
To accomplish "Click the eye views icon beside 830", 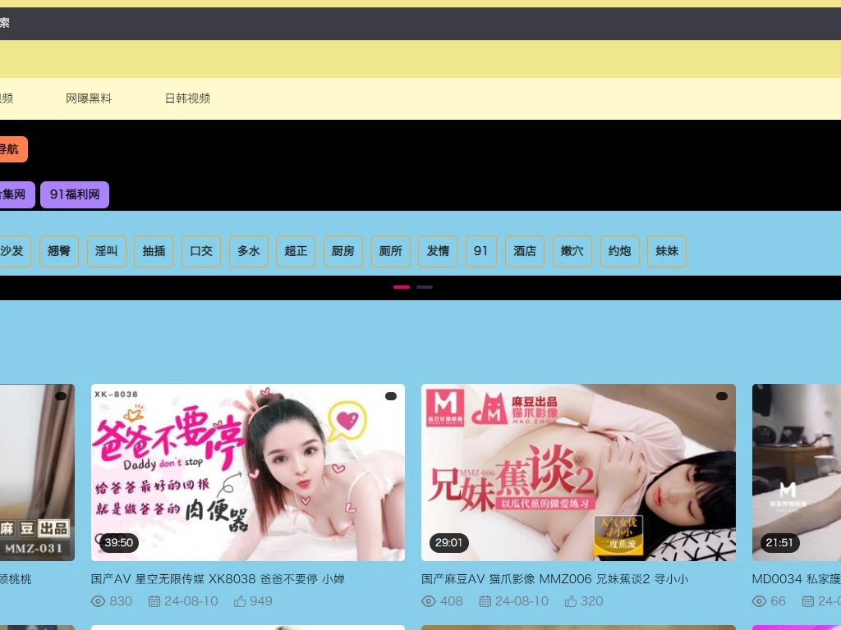I will point(99,601).
